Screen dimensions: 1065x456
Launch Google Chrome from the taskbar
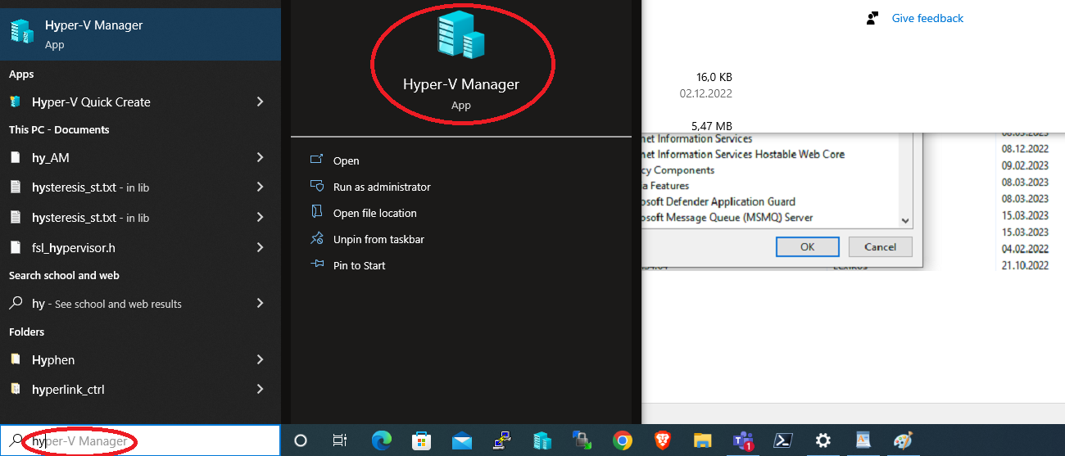pos(622,441)
